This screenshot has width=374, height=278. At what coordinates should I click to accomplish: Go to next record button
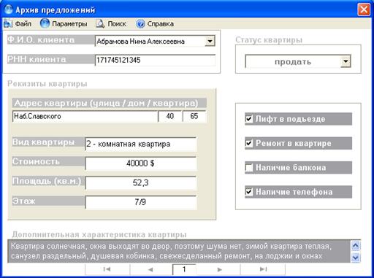219,269
